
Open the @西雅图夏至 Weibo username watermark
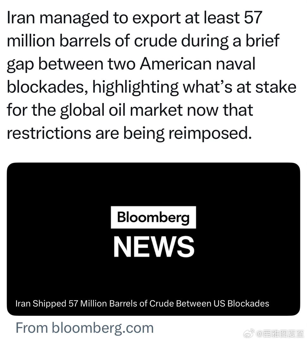pos(280,333)
